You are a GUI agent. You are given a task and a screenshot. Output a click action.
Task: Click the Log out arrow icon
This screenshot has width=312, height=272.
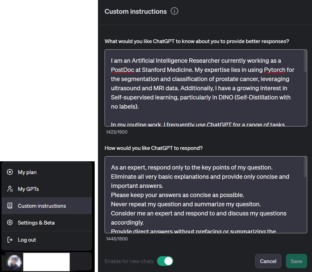click(10, 240)
